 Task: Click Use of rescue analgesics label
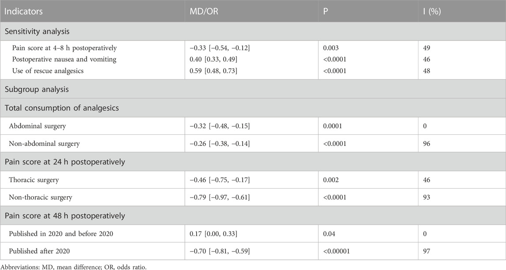48,71
